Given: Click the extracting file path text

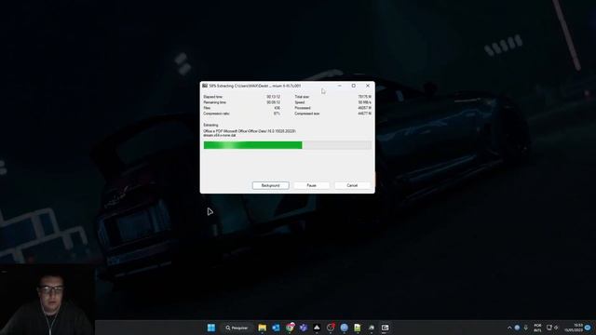Looking at the screenshot, I should point(250,133).
